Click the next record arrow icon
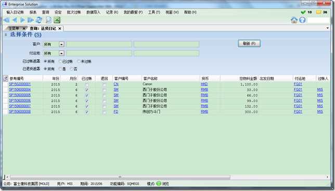 click(22, 20)
